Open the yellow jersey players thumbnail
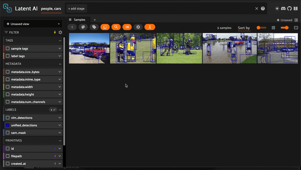Viewport: 301px width, 170px height. pos(133,48)
